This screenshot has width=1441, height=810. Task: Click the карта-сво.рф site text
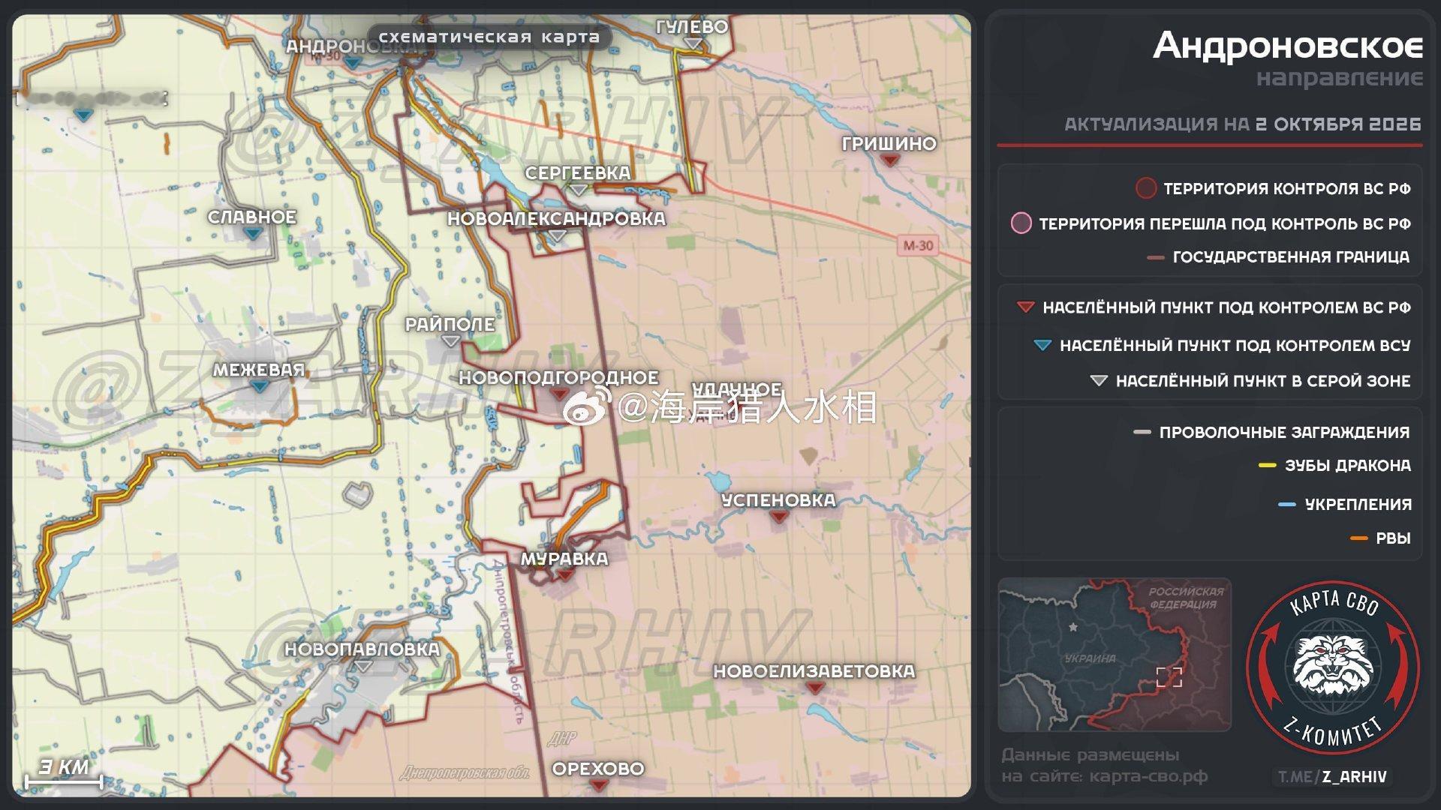tap(1148, 777)
